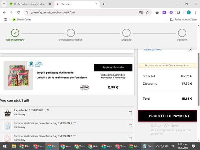The height and width of the screenshot is (150, 200).
Task: Show hidden system tray icons
Action: (157, 146)
